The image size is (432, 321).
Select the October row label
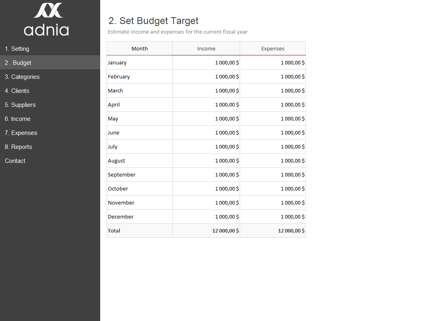[x=140, y=189]
